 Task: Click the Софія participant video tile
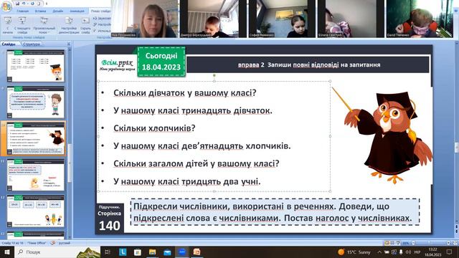pos(282,19)
